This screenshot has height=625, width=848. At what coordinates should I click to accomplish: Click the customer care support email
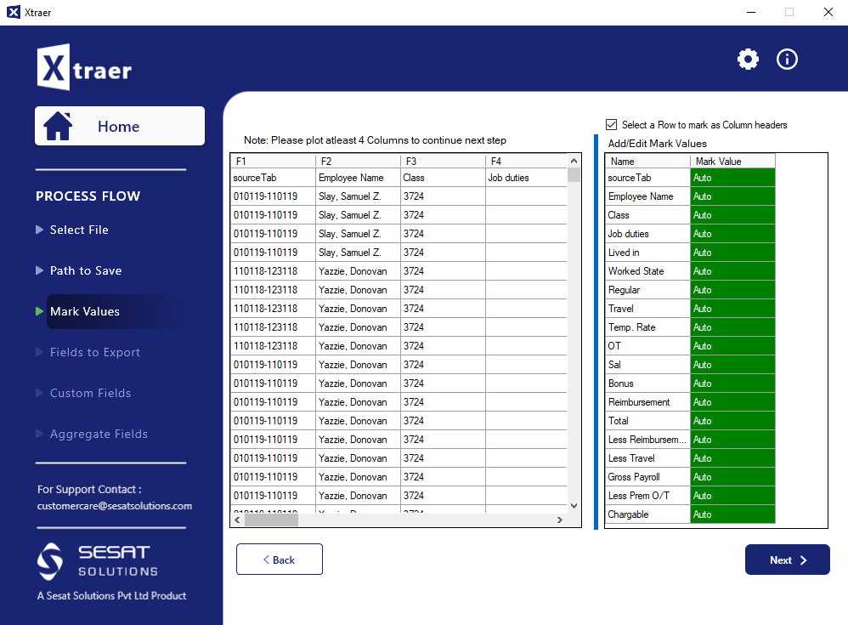pos(115,506)
